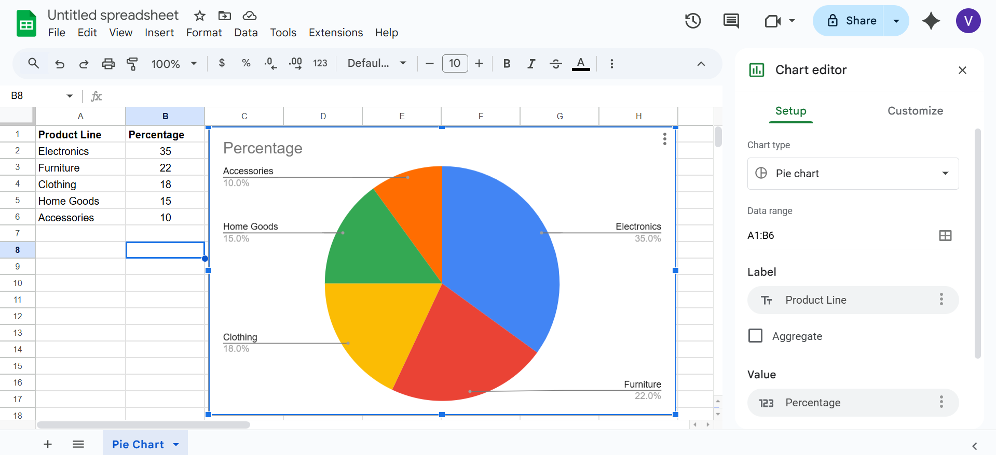The width and height of the screenshot is (996, 455).
Task: Click the Google Sheets home logo
Action: coord(26,24)
